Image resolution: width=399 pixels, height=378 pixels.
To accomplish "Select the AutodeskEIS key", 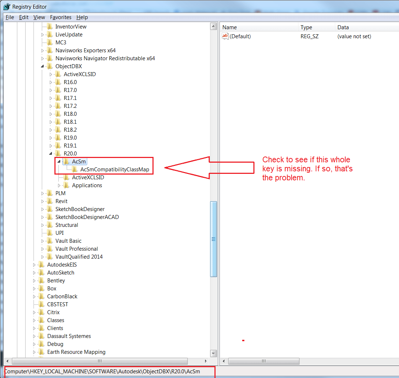I will tap(62, 265).
